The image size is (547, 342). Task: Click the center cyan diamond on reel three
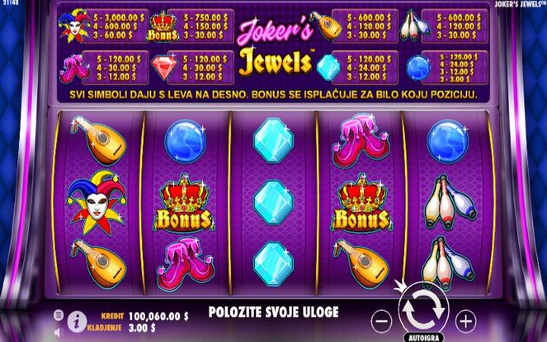pyautogui.click(x=273, y=202)
